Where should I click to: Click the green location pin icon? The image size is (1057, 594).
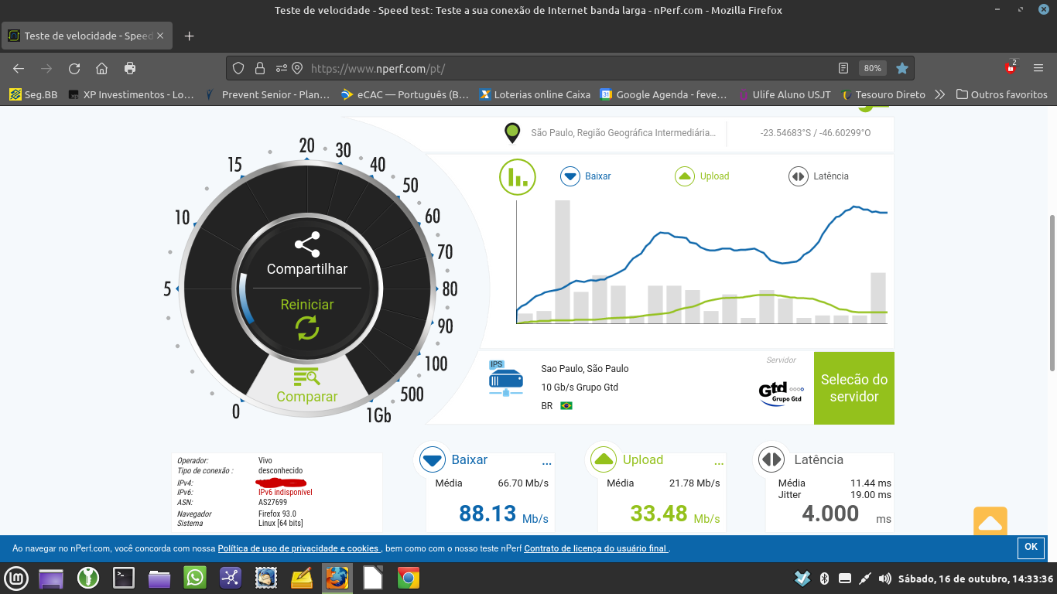pos(512,133)
